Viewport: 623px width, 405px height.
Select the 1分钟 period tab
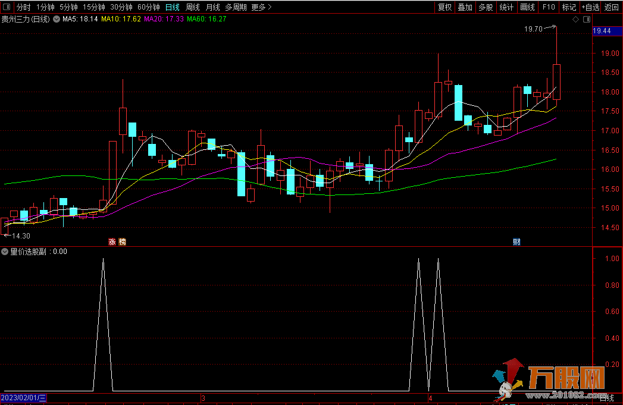tap(45, 7)
